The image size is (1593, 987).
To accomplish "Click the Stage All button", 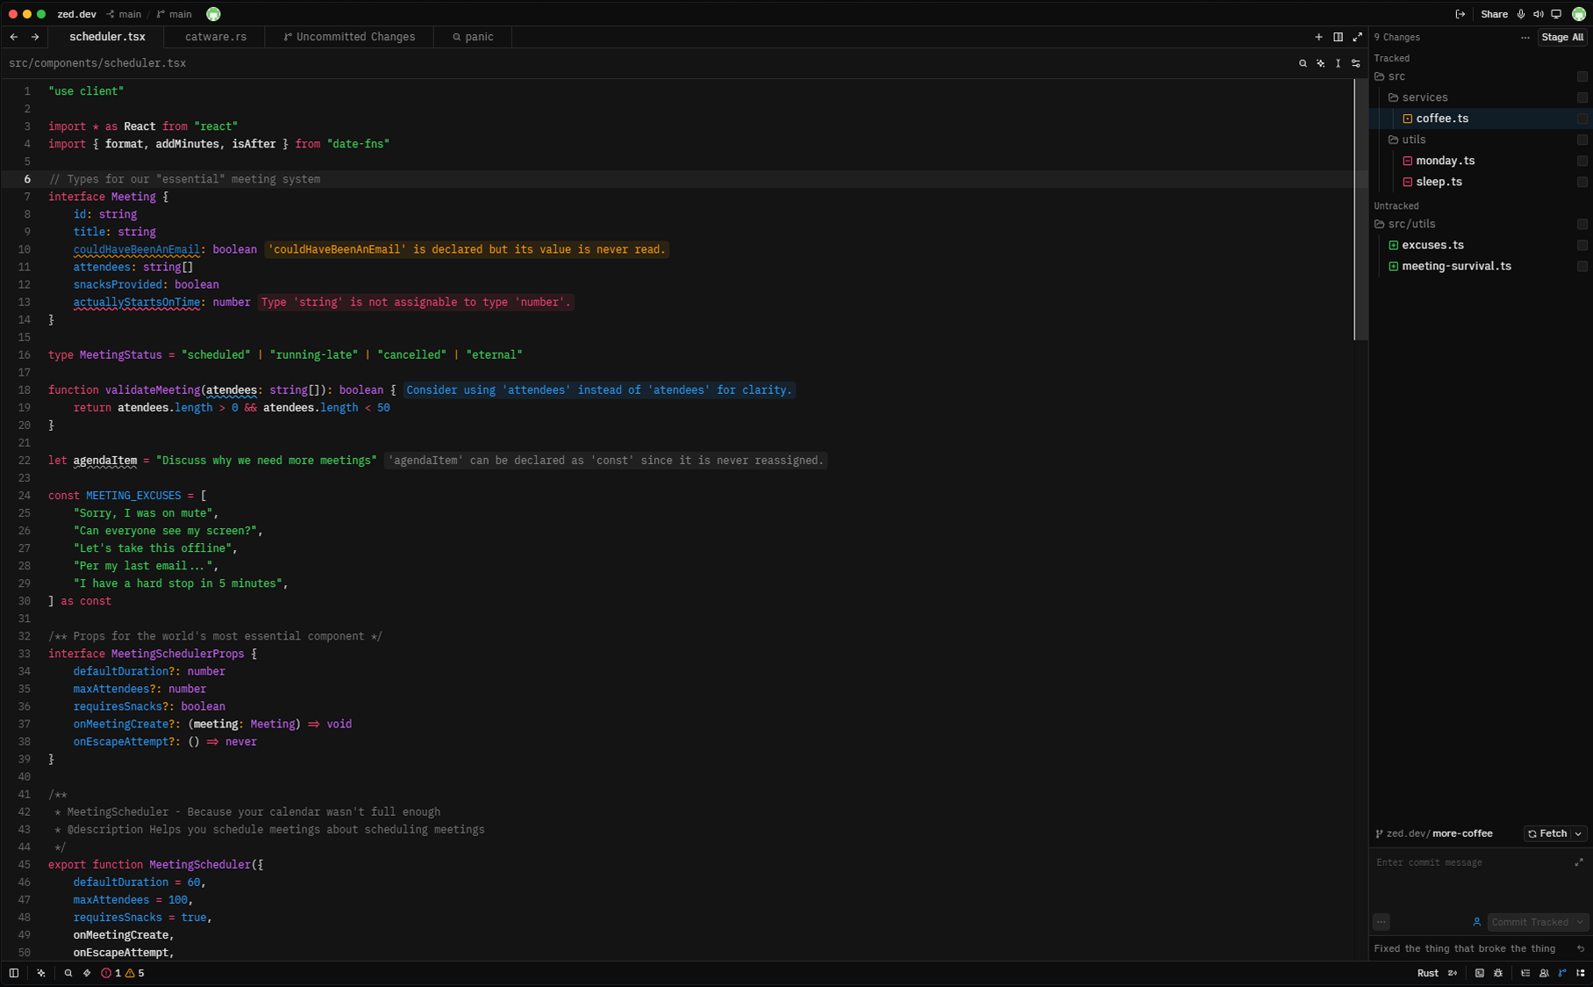I will (x=1562, y=37).
